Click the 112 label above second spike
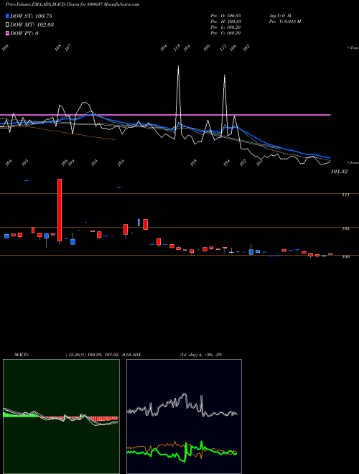Screen dimensions: 359x474 223,47
